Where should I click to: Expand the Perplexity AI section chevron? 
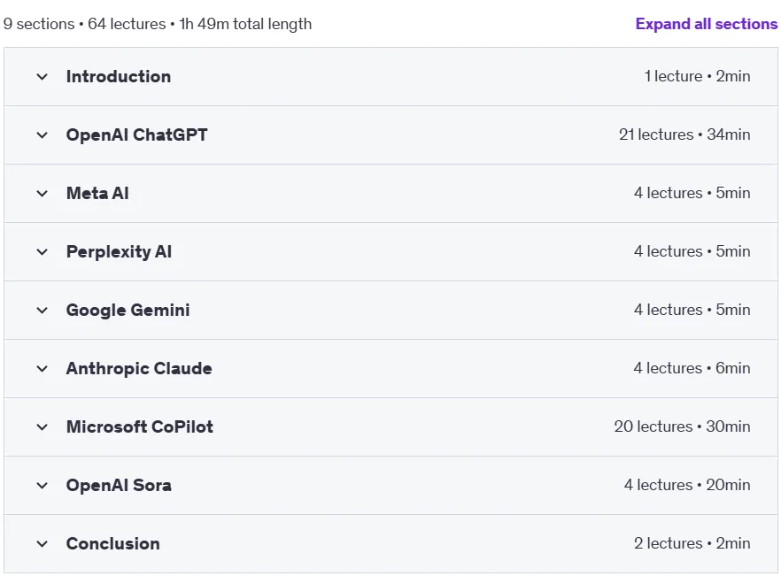[43, 252]
